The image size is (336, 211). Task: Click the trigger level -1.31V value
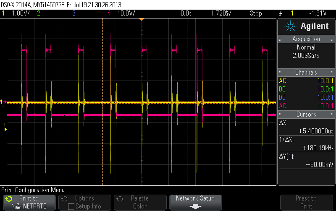coord(318,13)
